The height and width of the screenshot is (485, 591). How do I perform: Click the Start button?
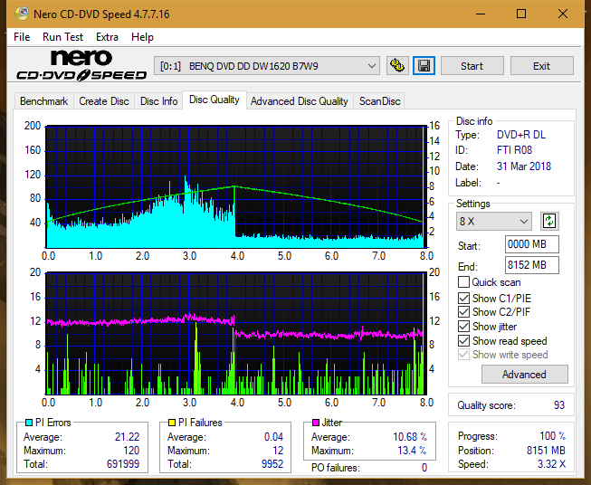(x=472, y=66)
